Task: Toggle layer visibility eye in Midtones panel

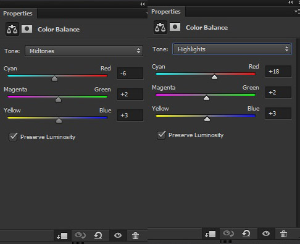Action: (118, 235)
